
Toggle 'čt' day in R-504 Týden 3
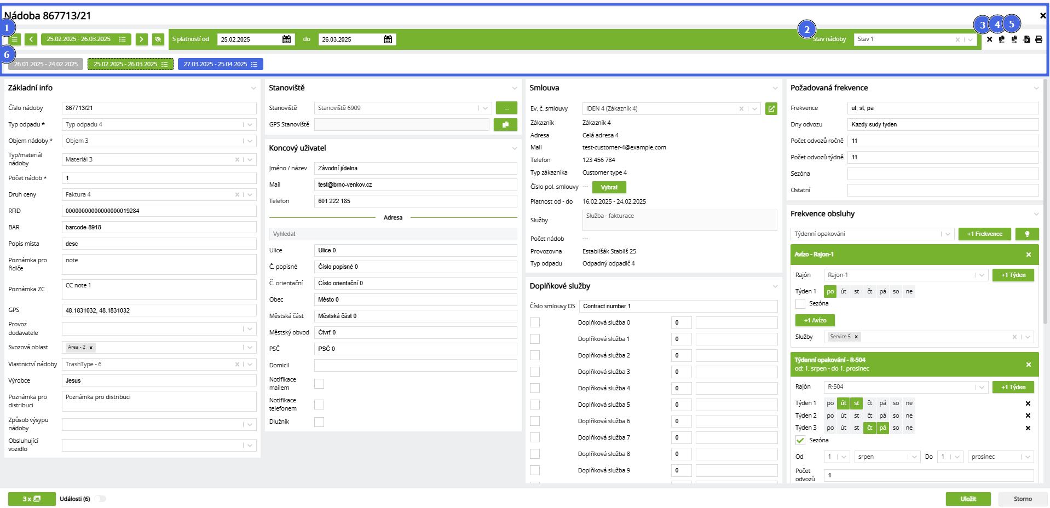pyautogui.click(x=870, y=428)
